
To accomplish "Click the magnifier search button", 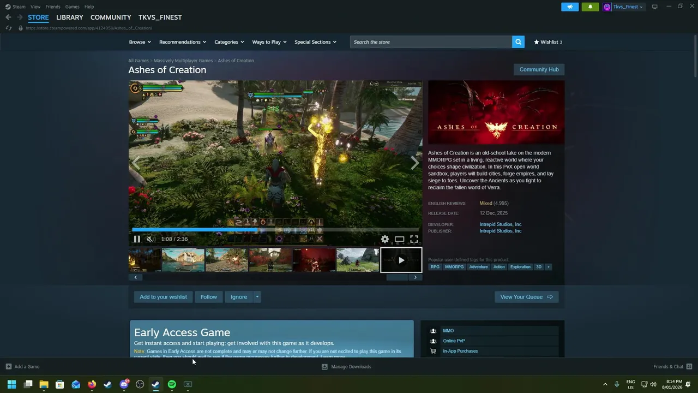I will click(518, 42).
